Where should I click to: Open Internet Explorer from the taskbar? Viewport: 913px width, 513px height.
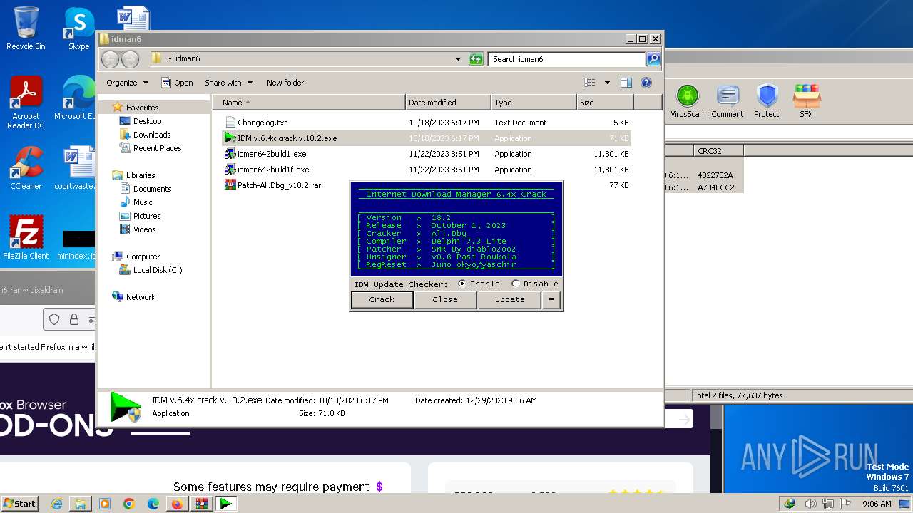56,504
